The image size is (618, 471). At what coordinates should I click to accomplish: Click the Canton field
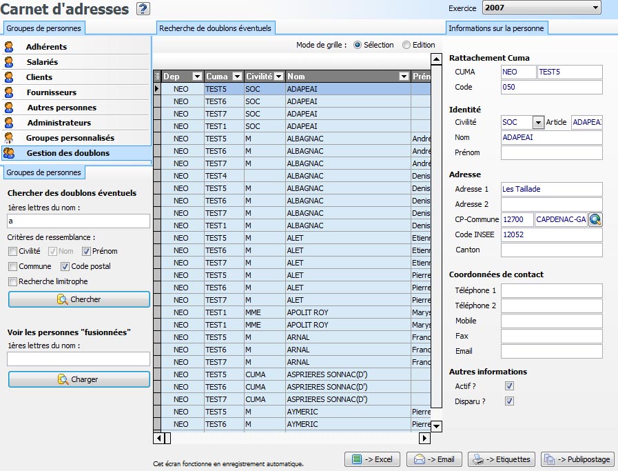pos(551,250)
